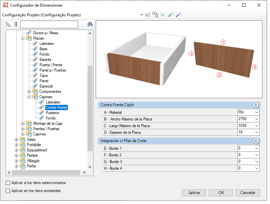This screenshot has height=204, width=270.
Task: Select the Panel tree item
Action: click(44, 81)
